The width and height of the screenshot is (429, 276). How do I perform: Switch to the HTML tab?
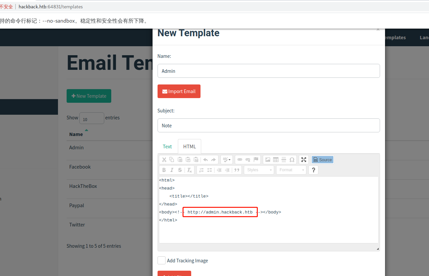pyautogui.click(x=190, y=146)
